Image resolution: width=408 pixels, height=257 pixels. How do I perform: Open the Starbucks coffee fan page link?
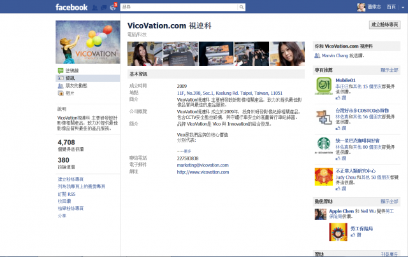(x=357, y=141)
